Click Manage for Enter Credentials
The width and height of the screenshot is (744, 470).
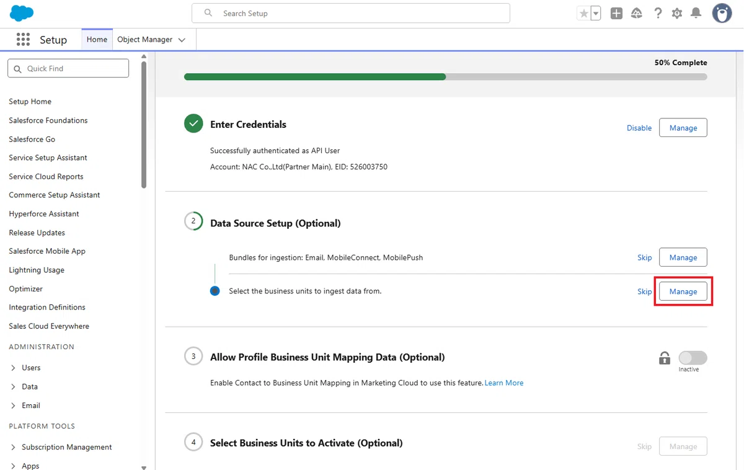pos(683,128)
